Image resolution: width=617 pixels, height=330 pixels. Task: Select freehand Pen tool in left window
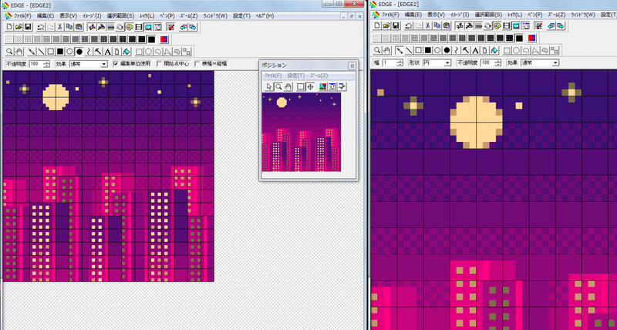[32, 52]
